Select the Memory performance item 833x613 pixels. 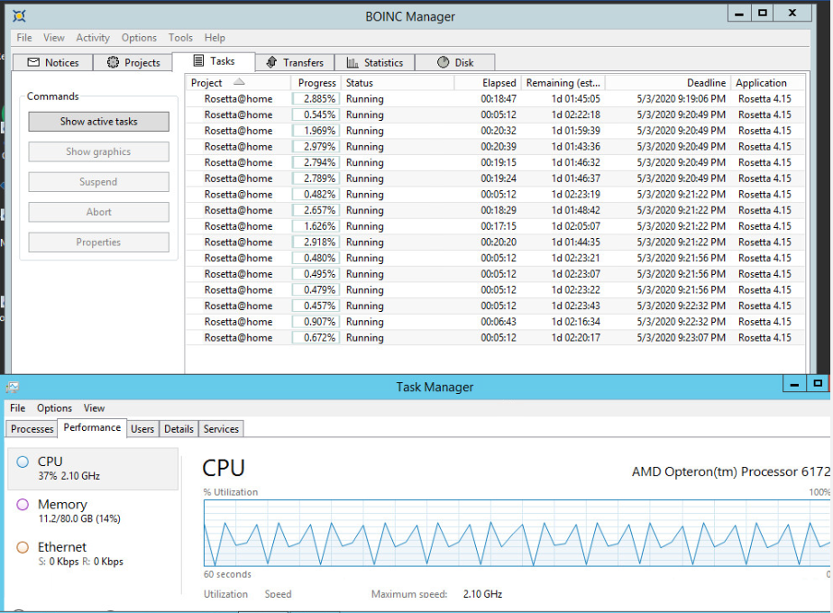62,510
